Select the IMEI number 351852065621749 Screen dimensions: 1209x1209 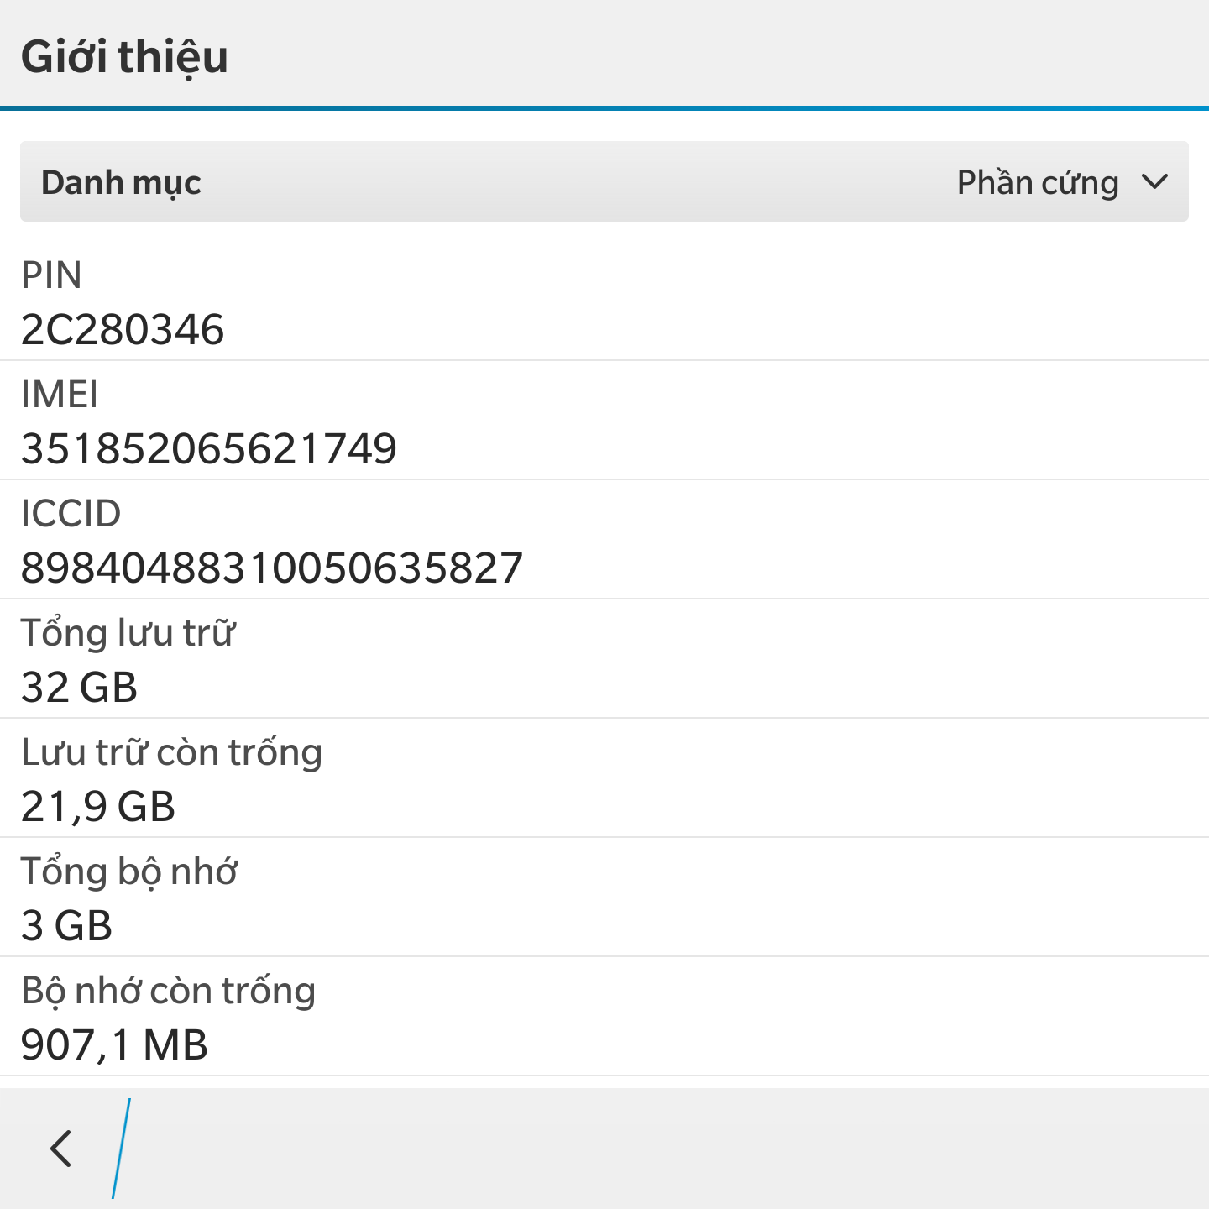click(x=208, y=448)
